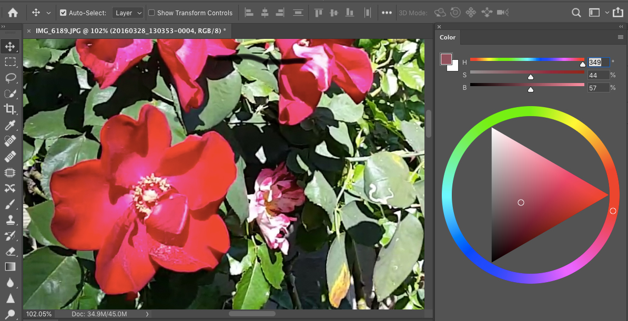The width and height of the screenshot is (628, 321).
Task: Click the foreground color swatch
Action: click(x=446, y=59)
